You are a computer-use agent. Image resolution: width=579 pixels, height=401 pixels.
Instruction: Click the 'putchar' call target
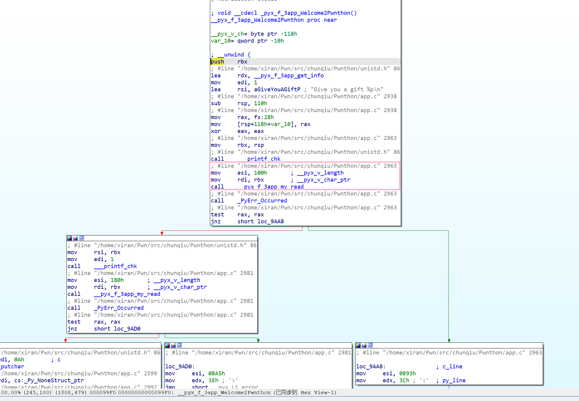point(12,367)
